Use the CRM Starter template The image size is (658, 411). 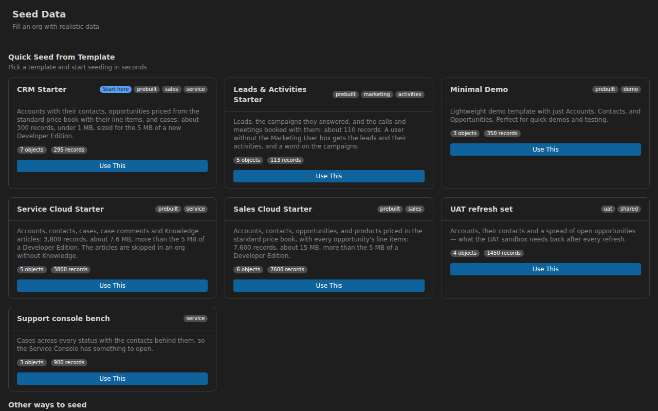coord(112,166)
